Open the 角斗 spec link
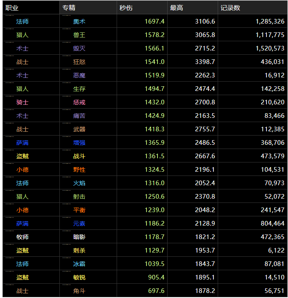This screenshot has width=288, height=298. click(79, 291)
